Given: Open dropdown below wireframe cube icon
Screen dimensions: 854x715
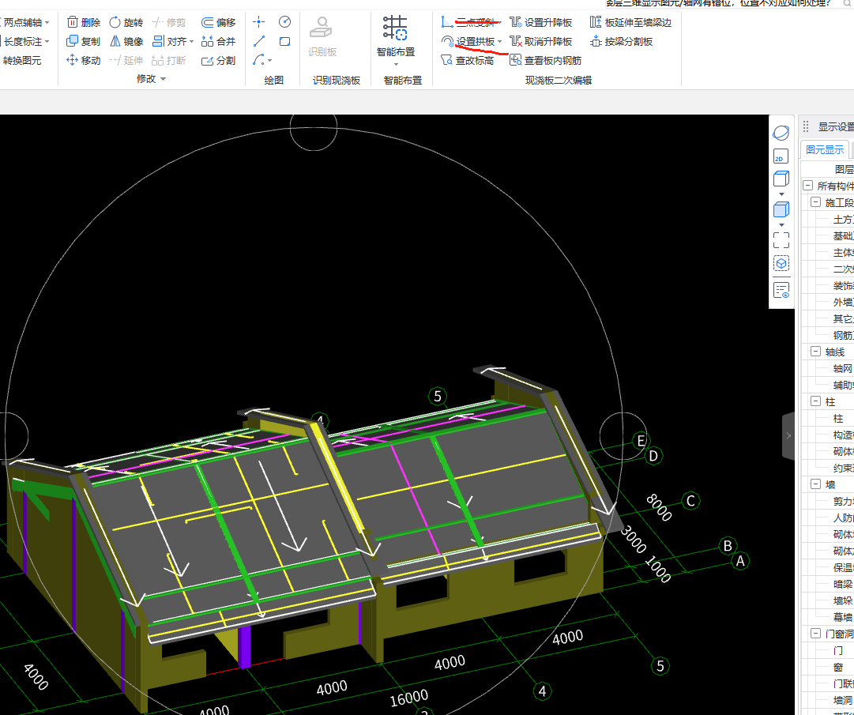Looking at the screenshot, I should pos(781,194).
